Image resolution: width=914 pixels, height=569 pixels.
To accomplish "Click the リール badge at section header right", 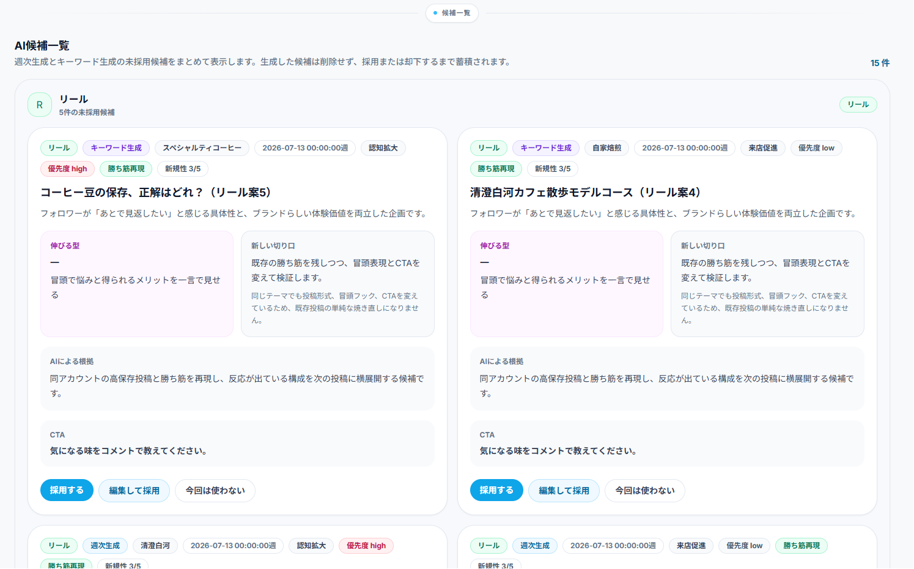I will (x=858, y=105).
